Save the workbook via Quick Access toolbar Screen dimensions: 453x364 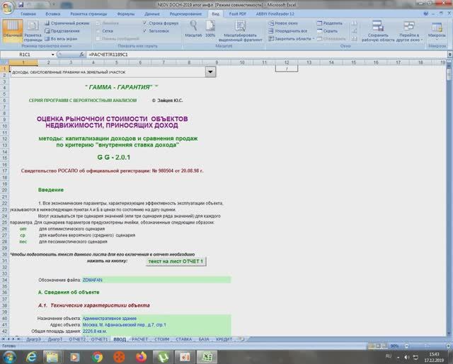21,5
